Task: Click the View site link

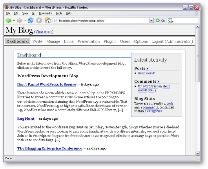Action: pyautogui.click(x=44, y=32)
